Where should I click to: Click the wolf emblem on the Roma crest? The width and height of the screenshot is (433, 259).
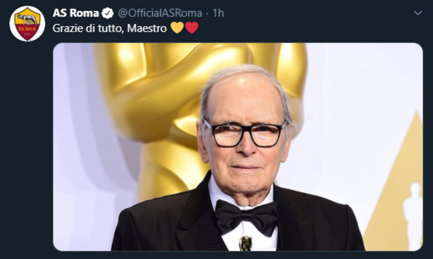tap(27, 19)
